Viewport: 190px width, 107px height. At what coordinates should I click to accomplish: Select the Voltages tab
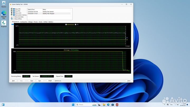(x=30, y=22)
